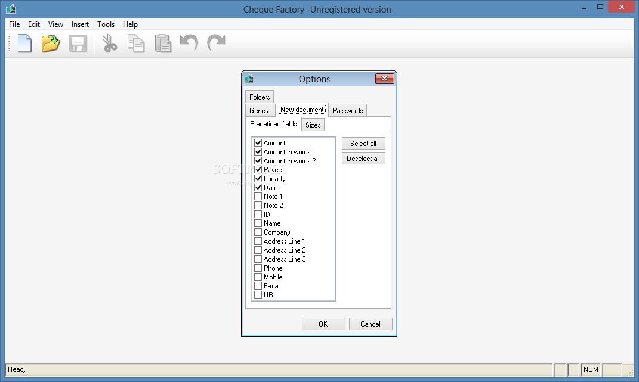The width and height of the screenshot is (639, 382).
Task: Tick the Company checkbox
Action: 258,232
